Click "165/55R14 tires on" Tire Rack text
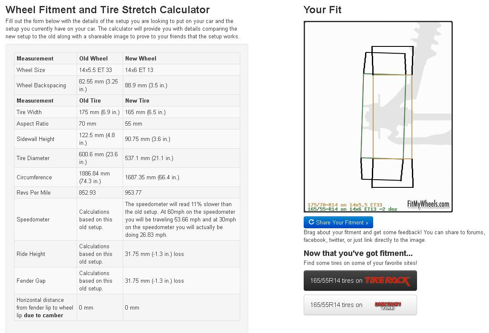 click(x=336, y=281)
